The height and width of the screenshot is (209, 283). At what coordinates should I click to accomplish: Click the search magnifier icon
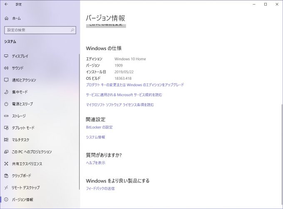click(72, 30)
